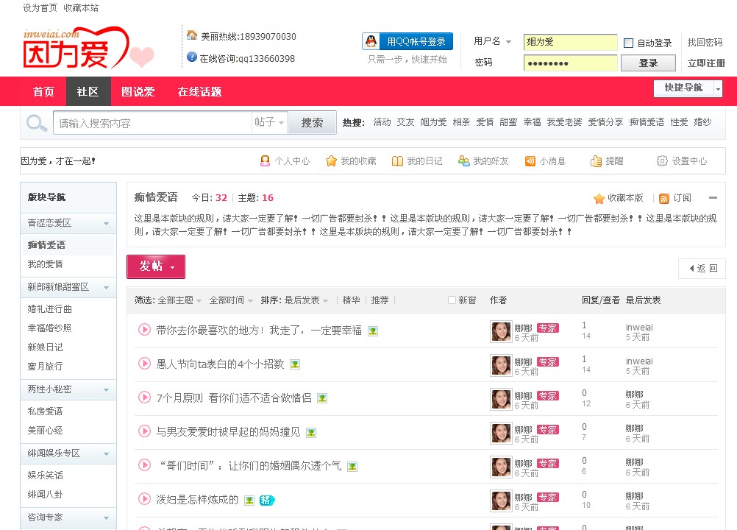Image resolution: width=737 pixels, height=530 pixels.
Task: Click the 登录 button
Action: pyautogui.click(x=648, y=63)
